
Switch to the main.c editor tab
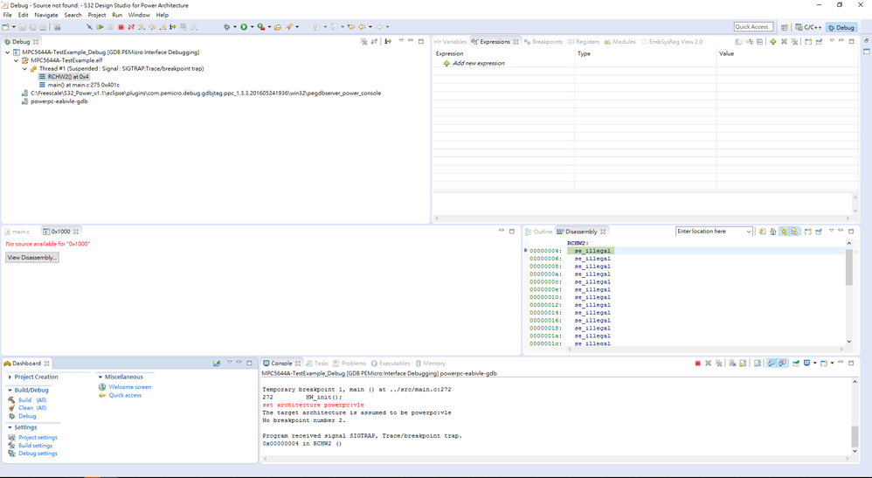tap(17, 232)
